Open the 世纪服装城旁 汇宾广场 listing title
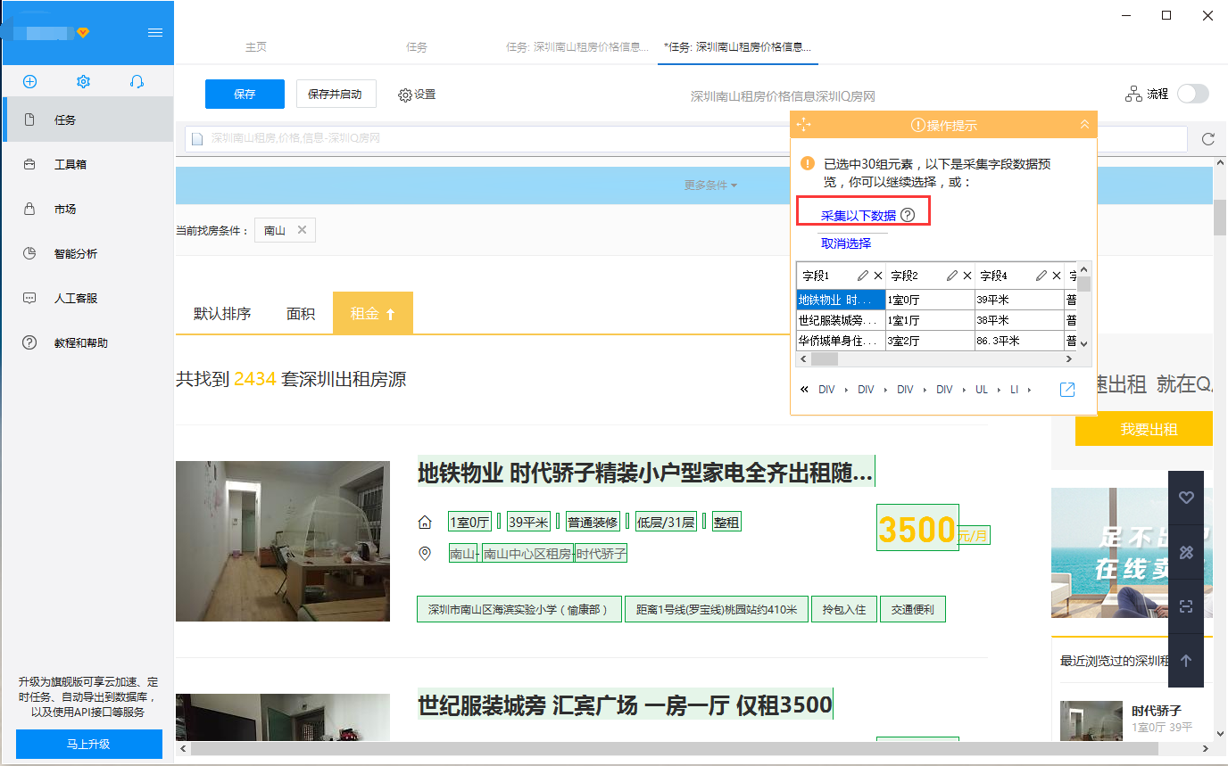This screenshot has width=1228, height=766. [625, 705]
